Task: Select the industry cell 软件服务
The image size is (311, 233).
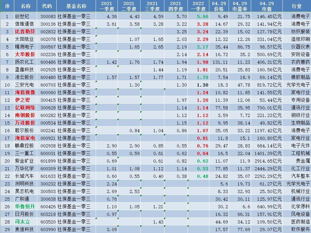Action: click(300, 230)
